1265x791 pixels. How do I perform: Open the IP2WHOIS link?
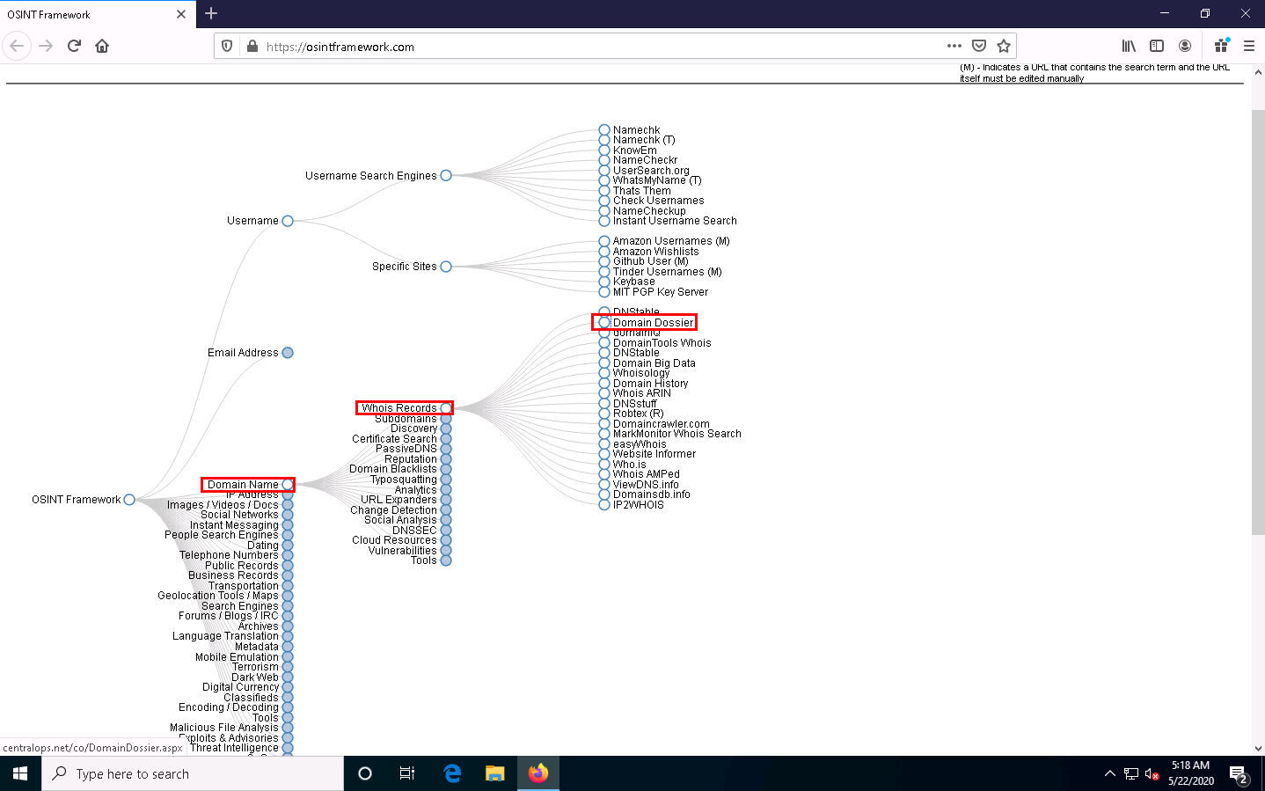coord(639,505)
